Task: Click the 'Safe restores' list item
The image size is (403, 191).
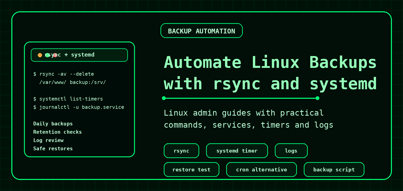Action: [x=53, y=149]
